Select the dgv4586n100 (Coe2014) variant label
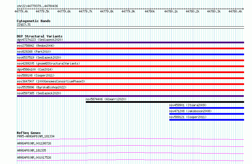 pyautogui.click(x=35, y=69)
